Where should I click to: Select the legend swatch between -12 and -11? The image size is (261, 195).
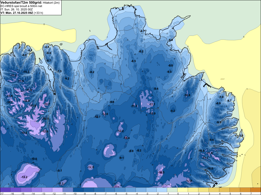(x=57, y=190)
